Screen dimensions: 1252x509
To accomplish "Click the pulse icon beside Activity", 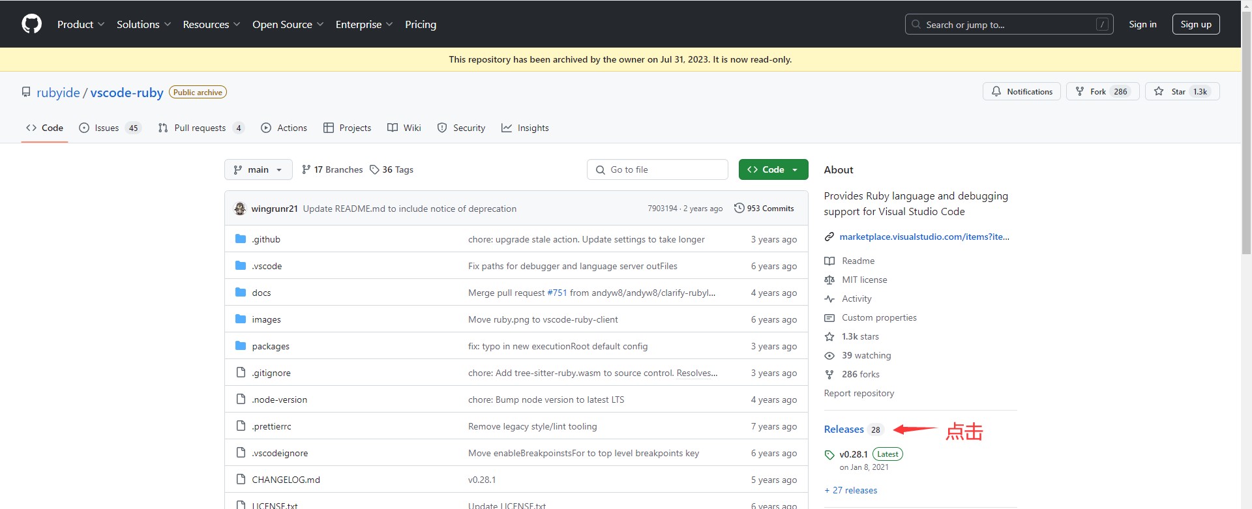I will tap(829, 298).
